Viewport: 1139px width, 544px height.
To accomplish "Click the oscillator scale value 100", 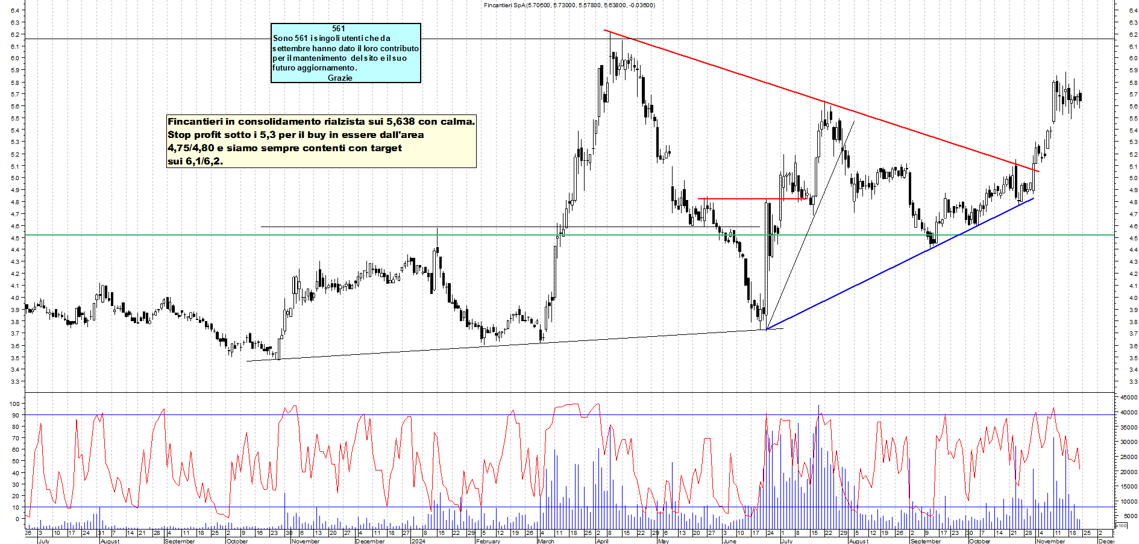I will click(14, 404).
